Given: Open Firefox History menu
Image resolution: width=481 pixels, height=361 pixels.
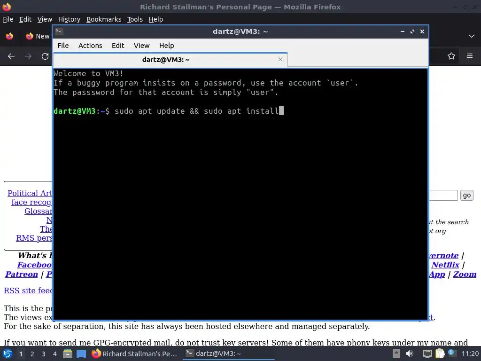Looking at the screenshot, I should point(69,19).
